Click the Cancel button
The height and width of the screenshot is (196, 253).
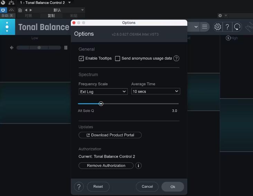coord(147,186)
